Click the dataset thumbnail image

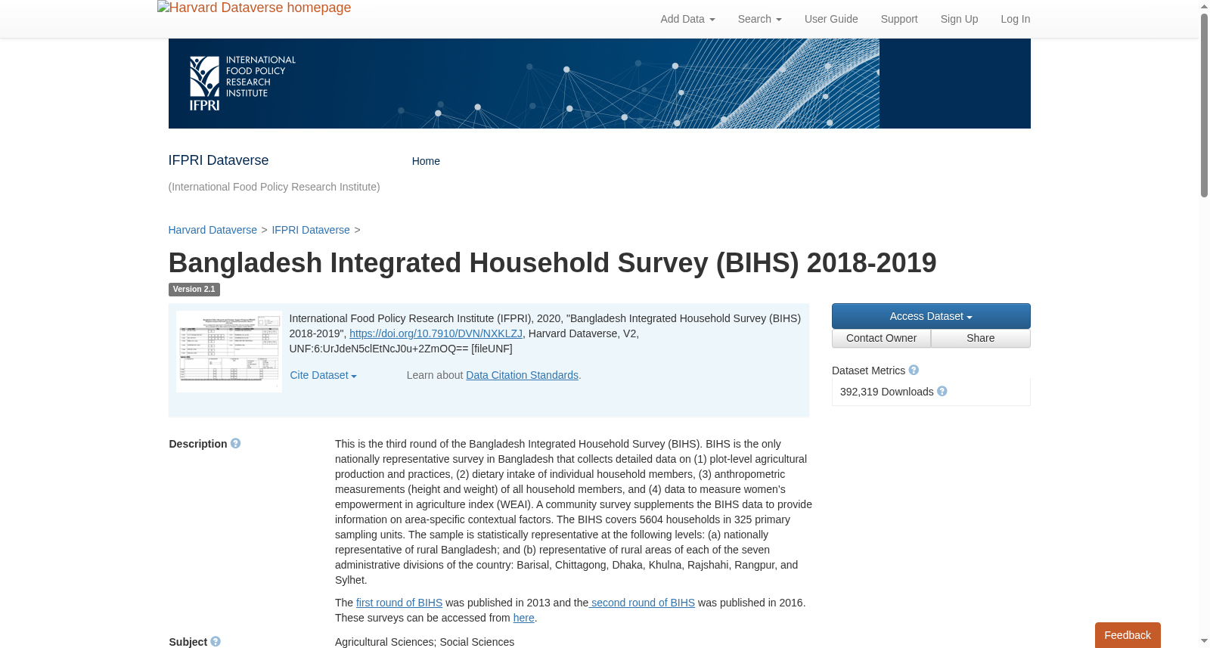229,352
